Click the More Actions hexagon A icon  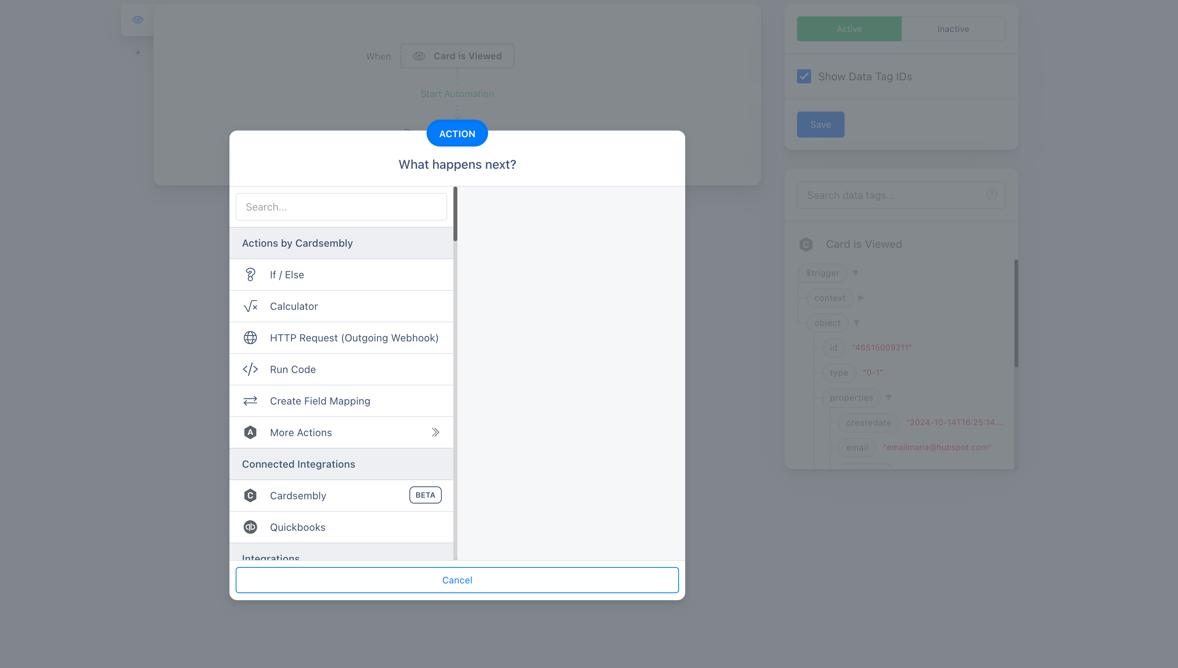pyautogui.click(x=250, y=432)
